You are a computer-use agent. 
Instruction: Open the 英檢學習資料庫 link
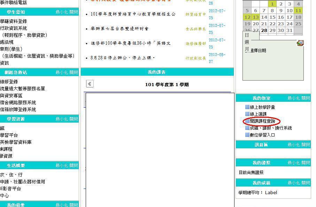[16, 142]
